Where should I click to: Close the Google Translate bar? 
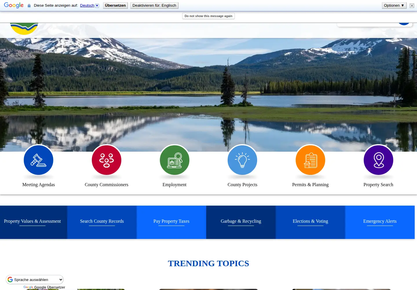[x=412, y=6]
